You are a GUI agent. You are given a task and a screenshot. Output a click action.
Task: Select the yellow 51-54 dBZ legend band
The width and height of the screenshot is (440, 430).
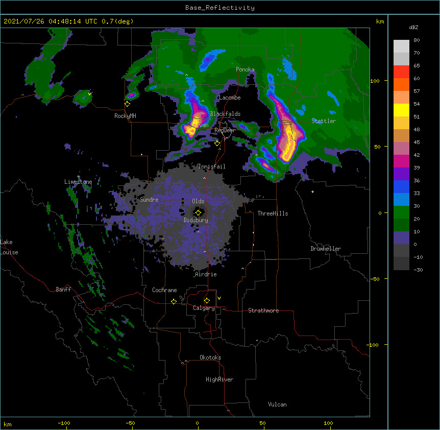[401, 110]
